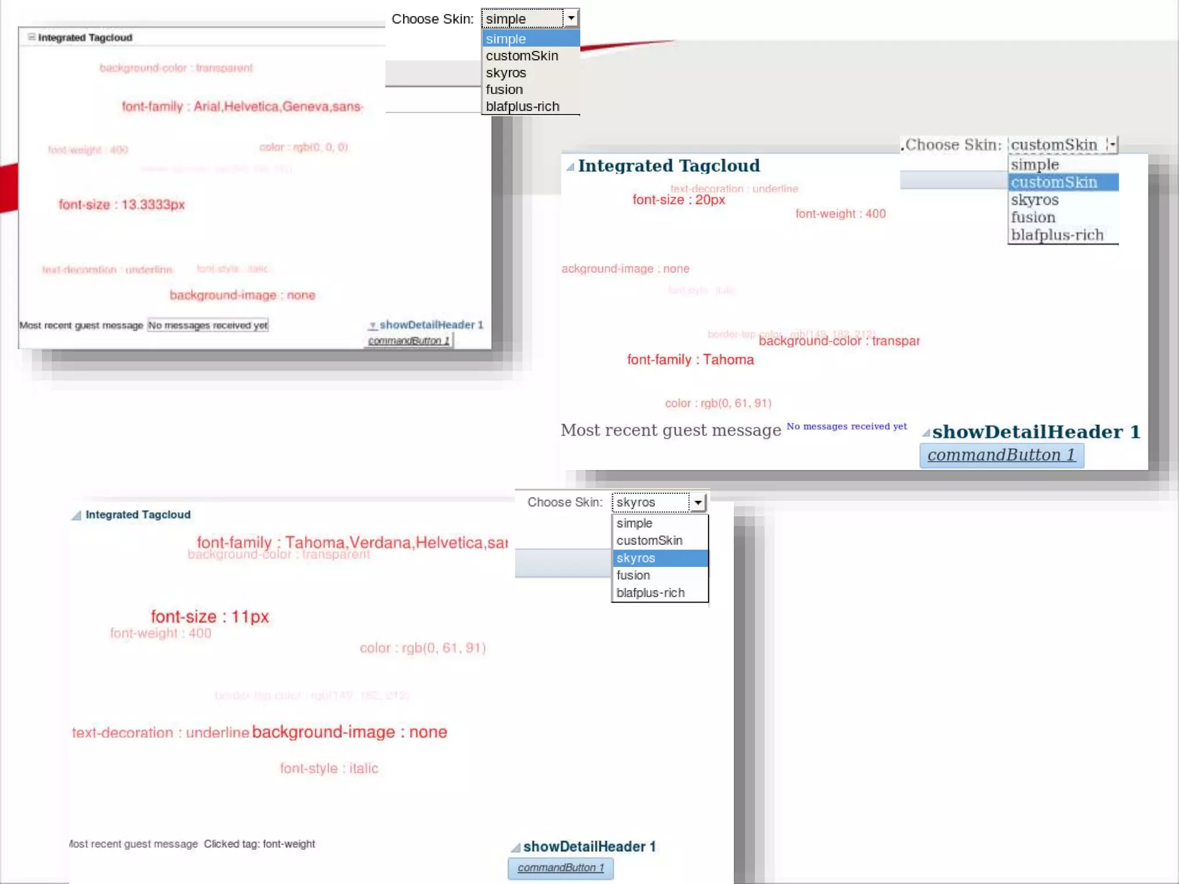Toggle the skyros showDetailHeader 1 triangle icon
Viewport: 1179px width, 884px height.
[x=516, y=847]
